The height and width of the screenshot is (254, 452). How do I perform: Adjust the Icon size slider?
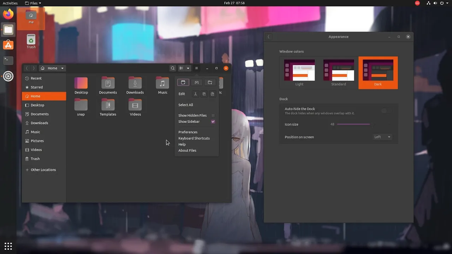pos(353,124)
